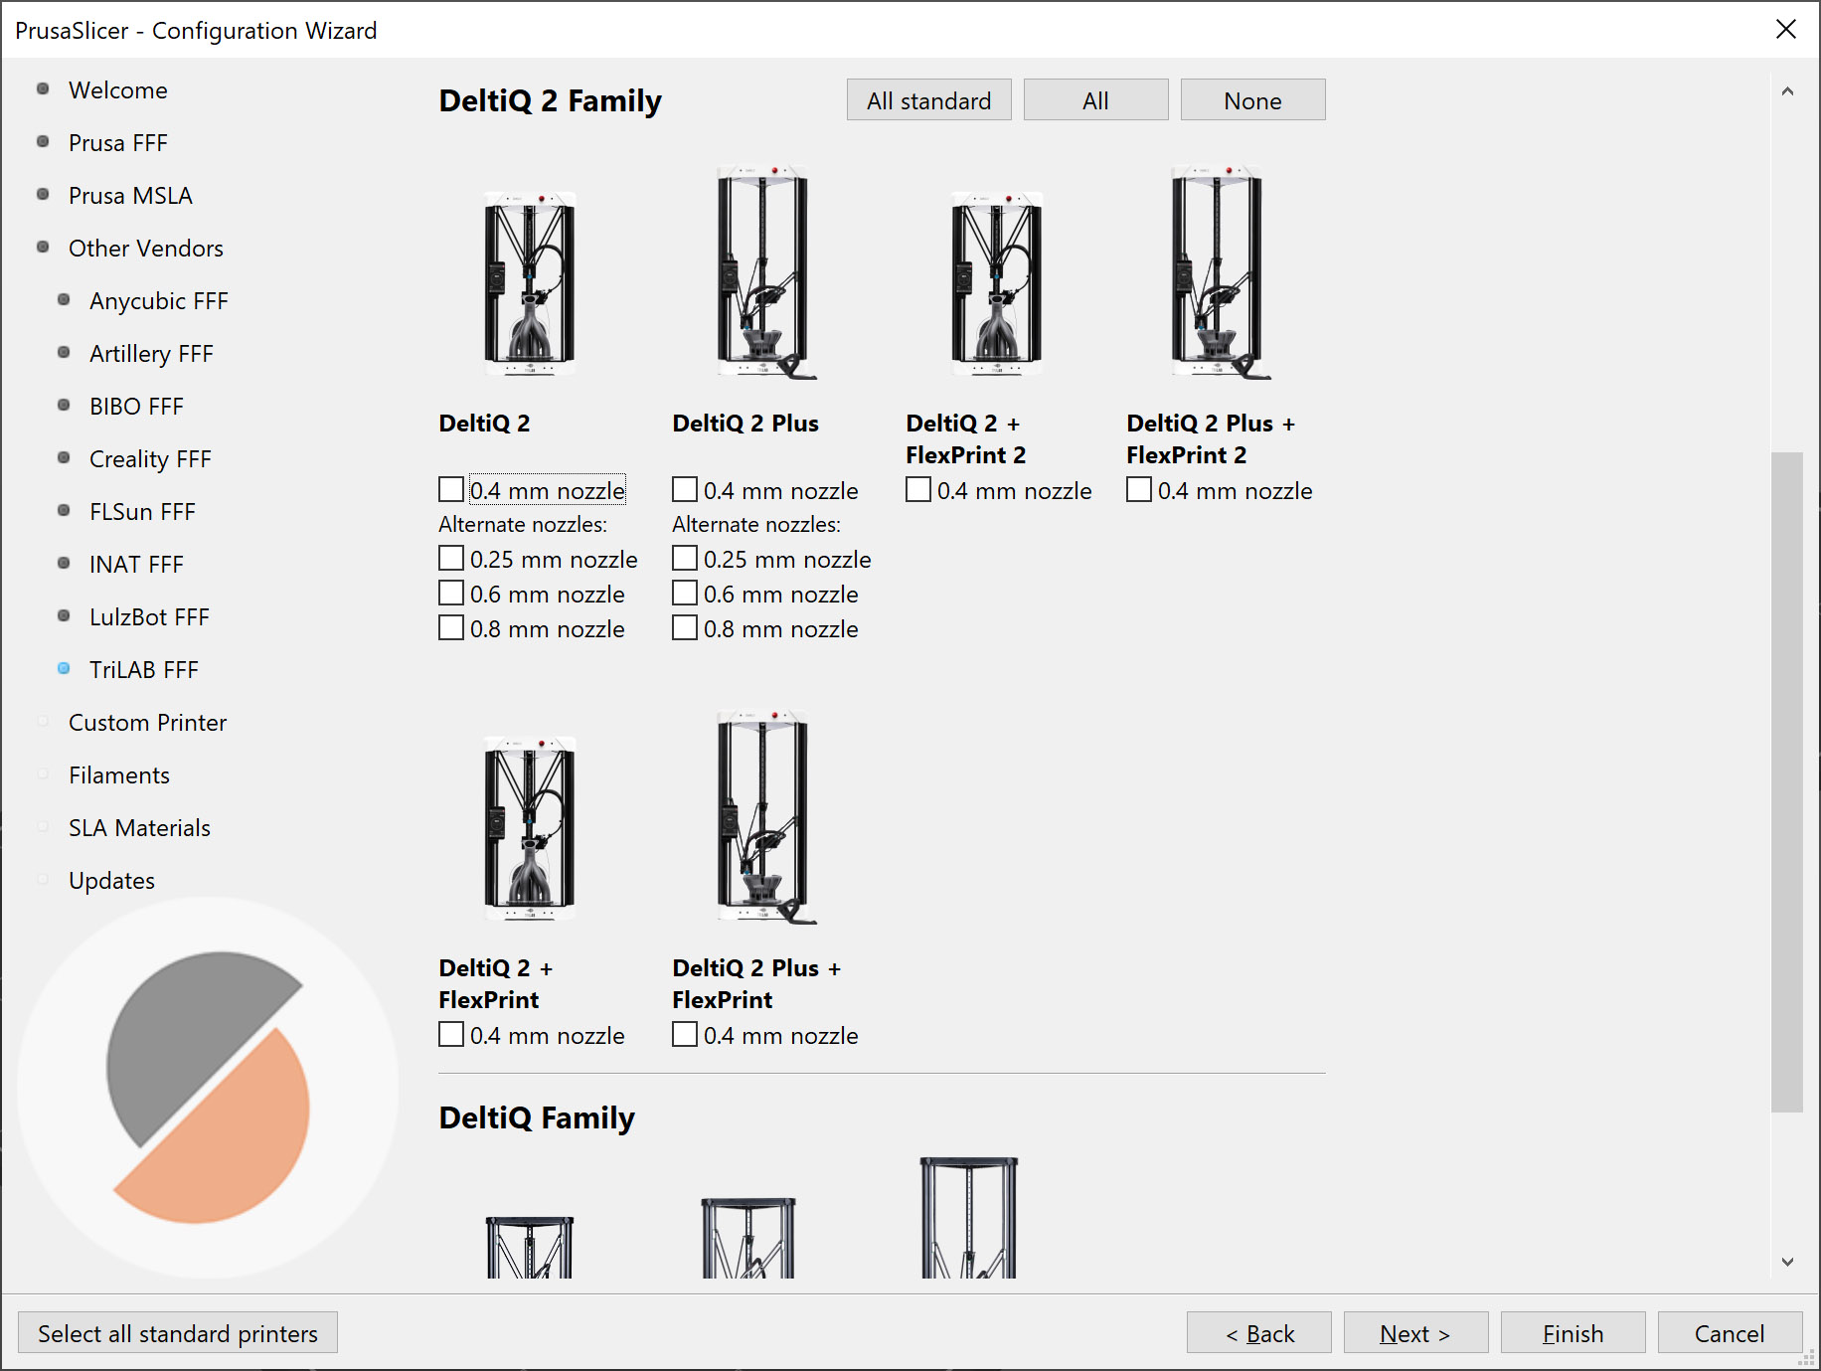Click the scrollbar down arrow
The height and width of the screenshot is (1371, 1821).
click(1787, 1262)
